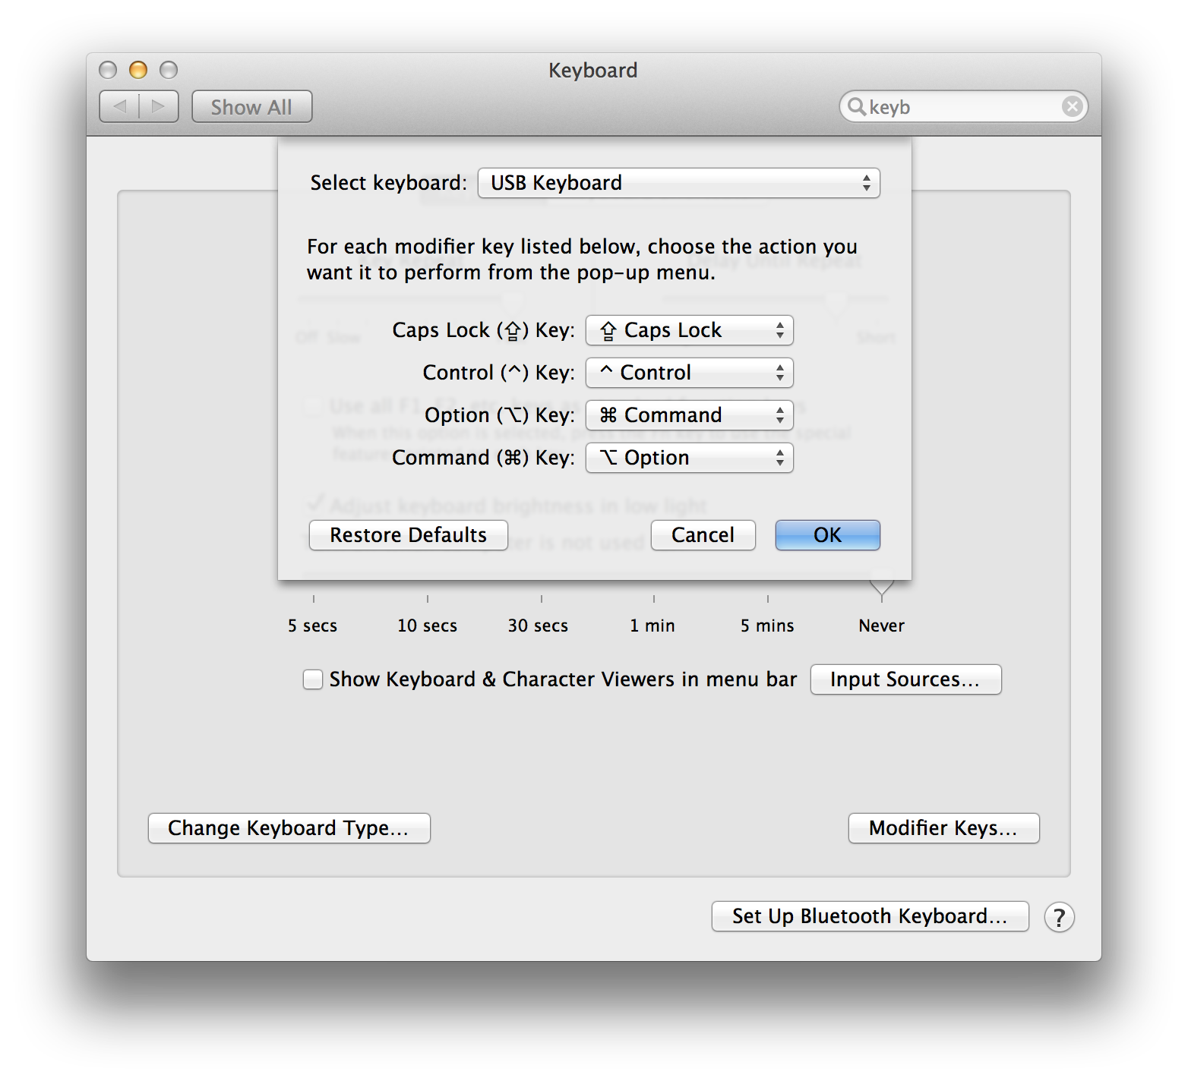
Task: Change the Option Key action dropdown
Action: tap(689, 415)
